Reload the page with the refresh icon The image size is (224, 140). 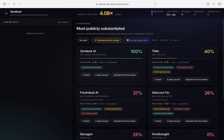[x=155, y=4]
